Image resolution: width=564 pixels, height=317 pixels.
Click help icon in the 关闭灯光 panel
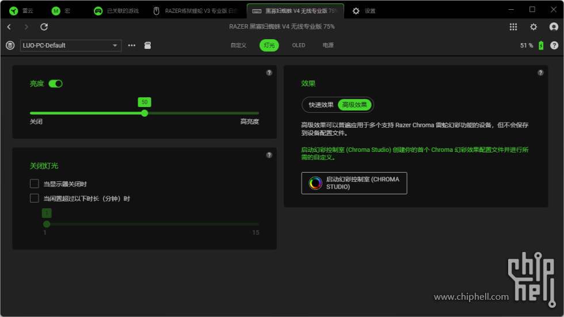click(269, 155)
